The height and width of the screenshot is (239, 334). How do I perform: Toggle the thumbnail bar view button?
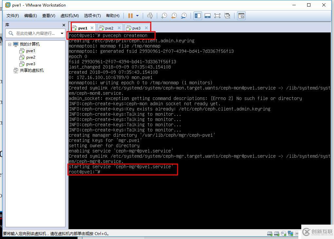tap(208, 15)
